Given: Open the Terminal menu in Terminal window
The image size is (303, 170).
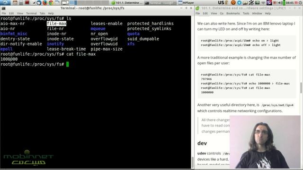Looking at the screenshot, I should (x=31, y=13).
